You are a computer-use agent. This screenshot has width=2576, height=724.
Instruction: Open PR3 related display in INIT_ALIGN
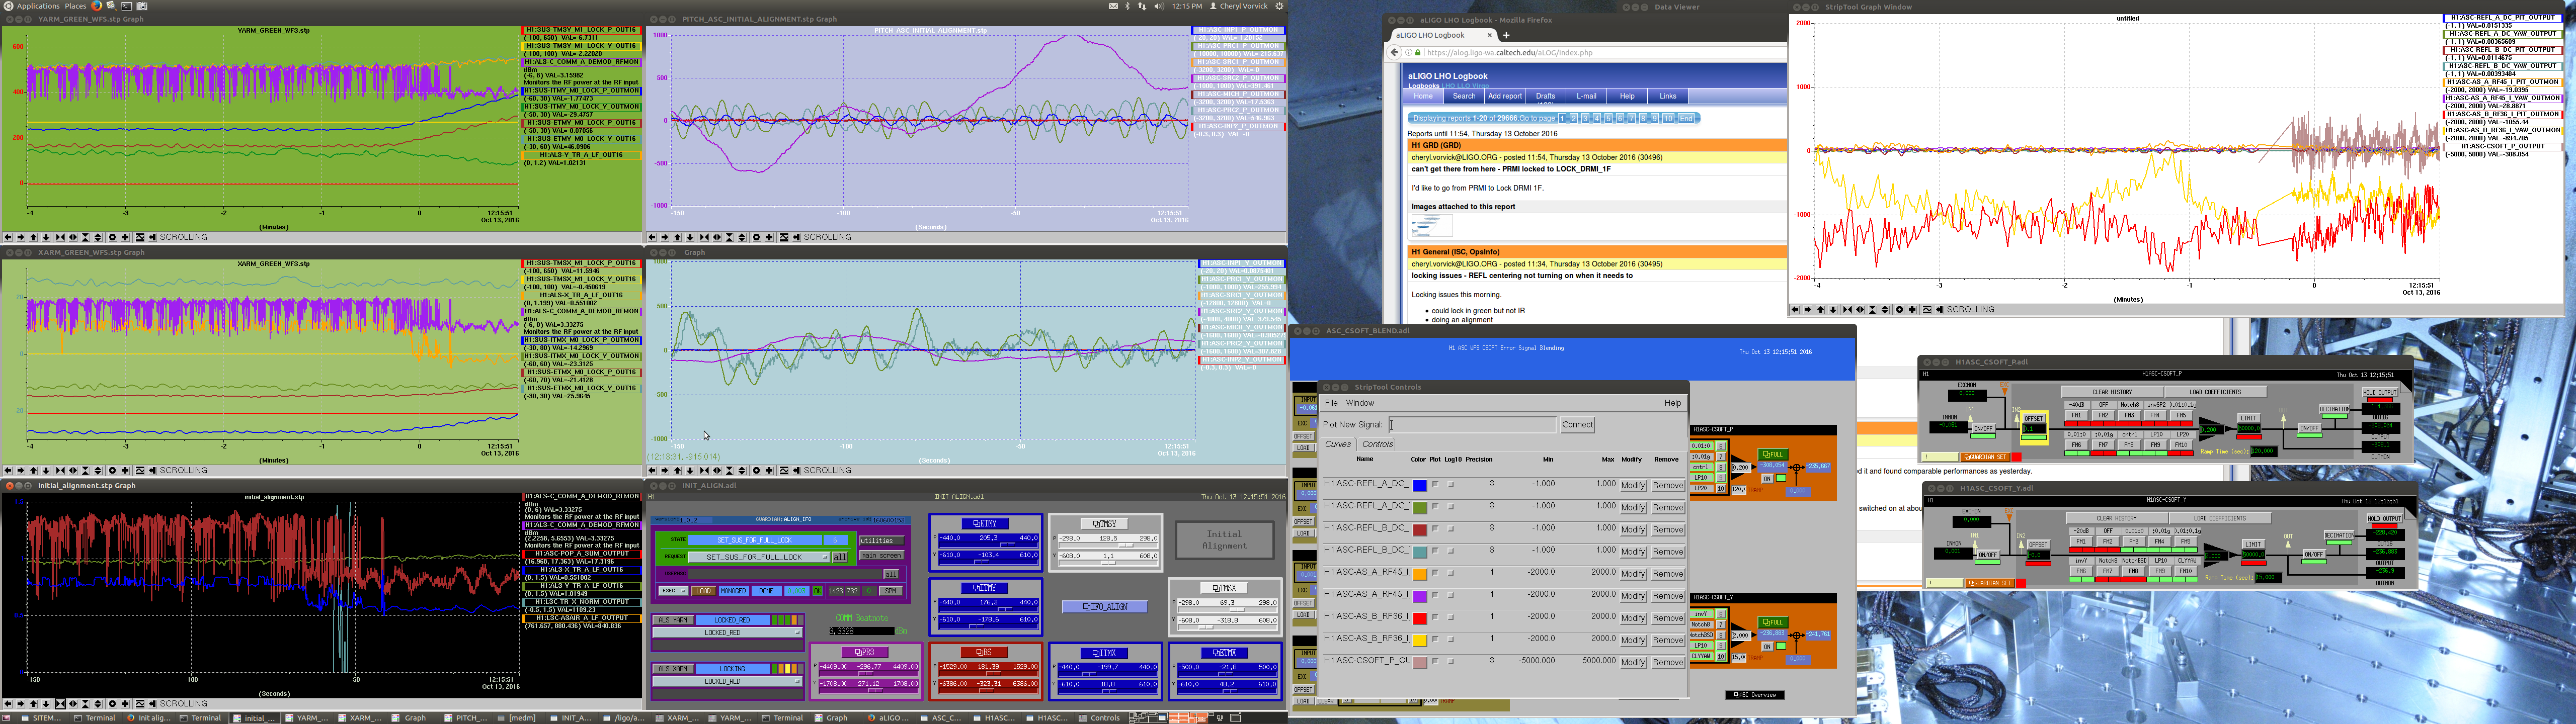point(865,652)
